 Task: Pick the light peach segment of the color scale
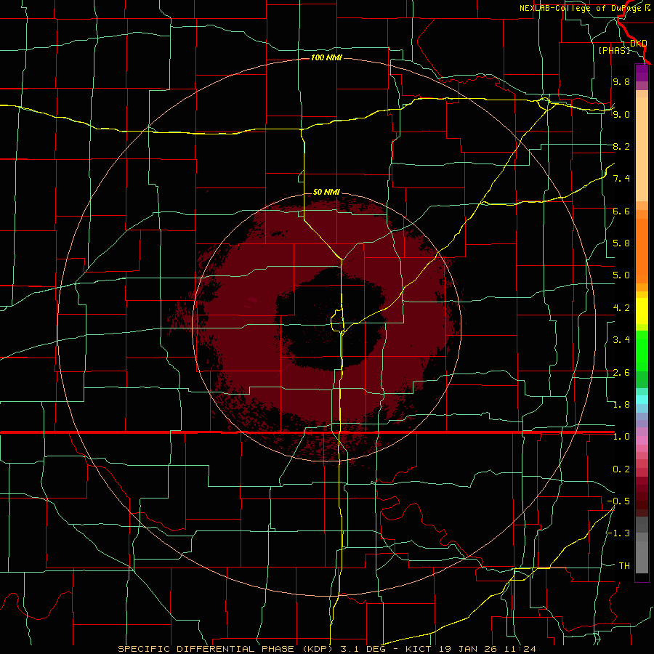[642, 150]
